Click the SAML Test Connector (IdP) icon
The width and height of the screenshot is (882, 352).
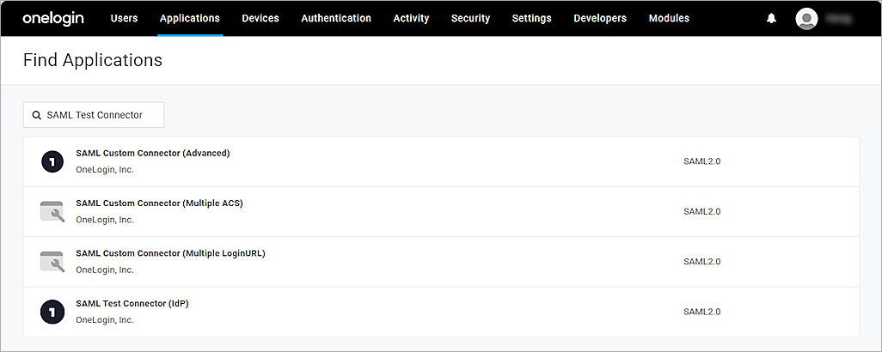pos(52,312)
